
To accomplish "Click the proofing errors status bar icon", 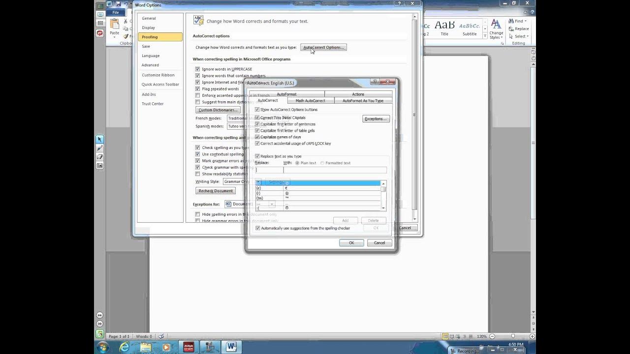I will click(161, 336).
